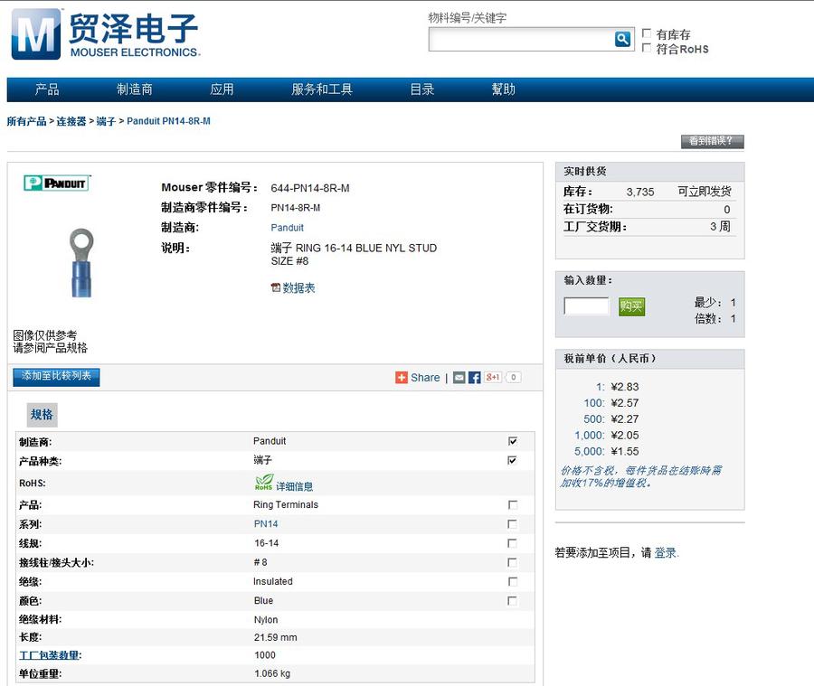Screen dimensions: 814x686
Task: Click the RoHS green leaf icon
Action: [x=263, y=483]
